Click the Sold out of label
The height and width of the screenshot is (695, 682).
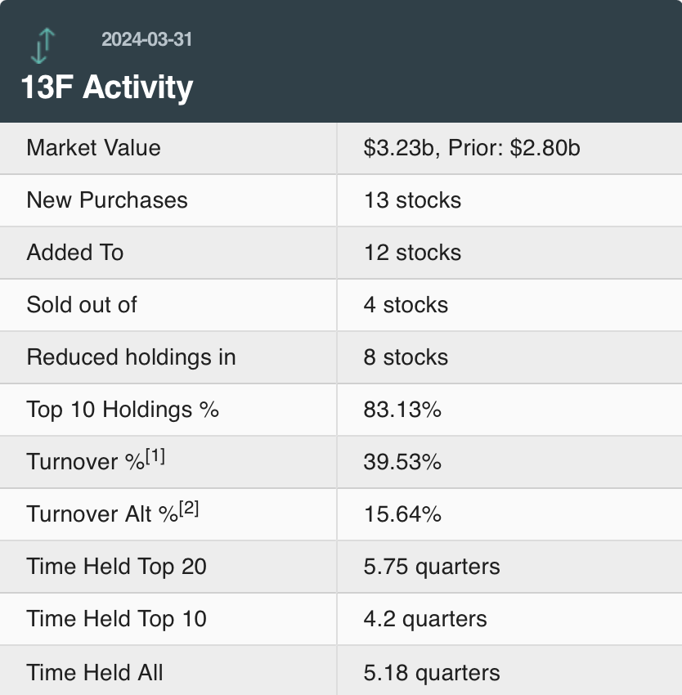(82, 304)
